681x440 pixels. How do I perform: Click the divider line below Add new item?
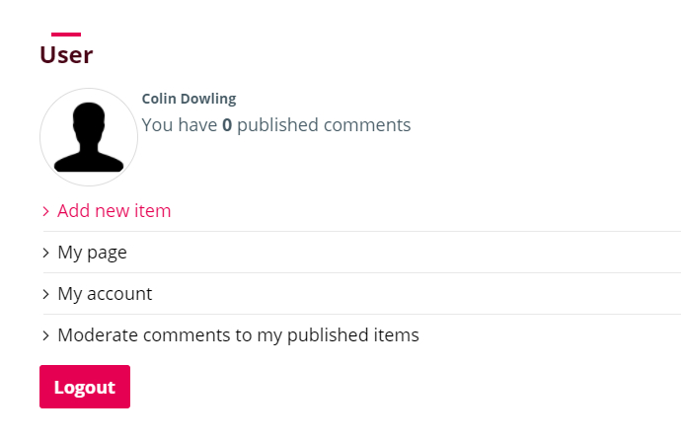click(362, 231)
